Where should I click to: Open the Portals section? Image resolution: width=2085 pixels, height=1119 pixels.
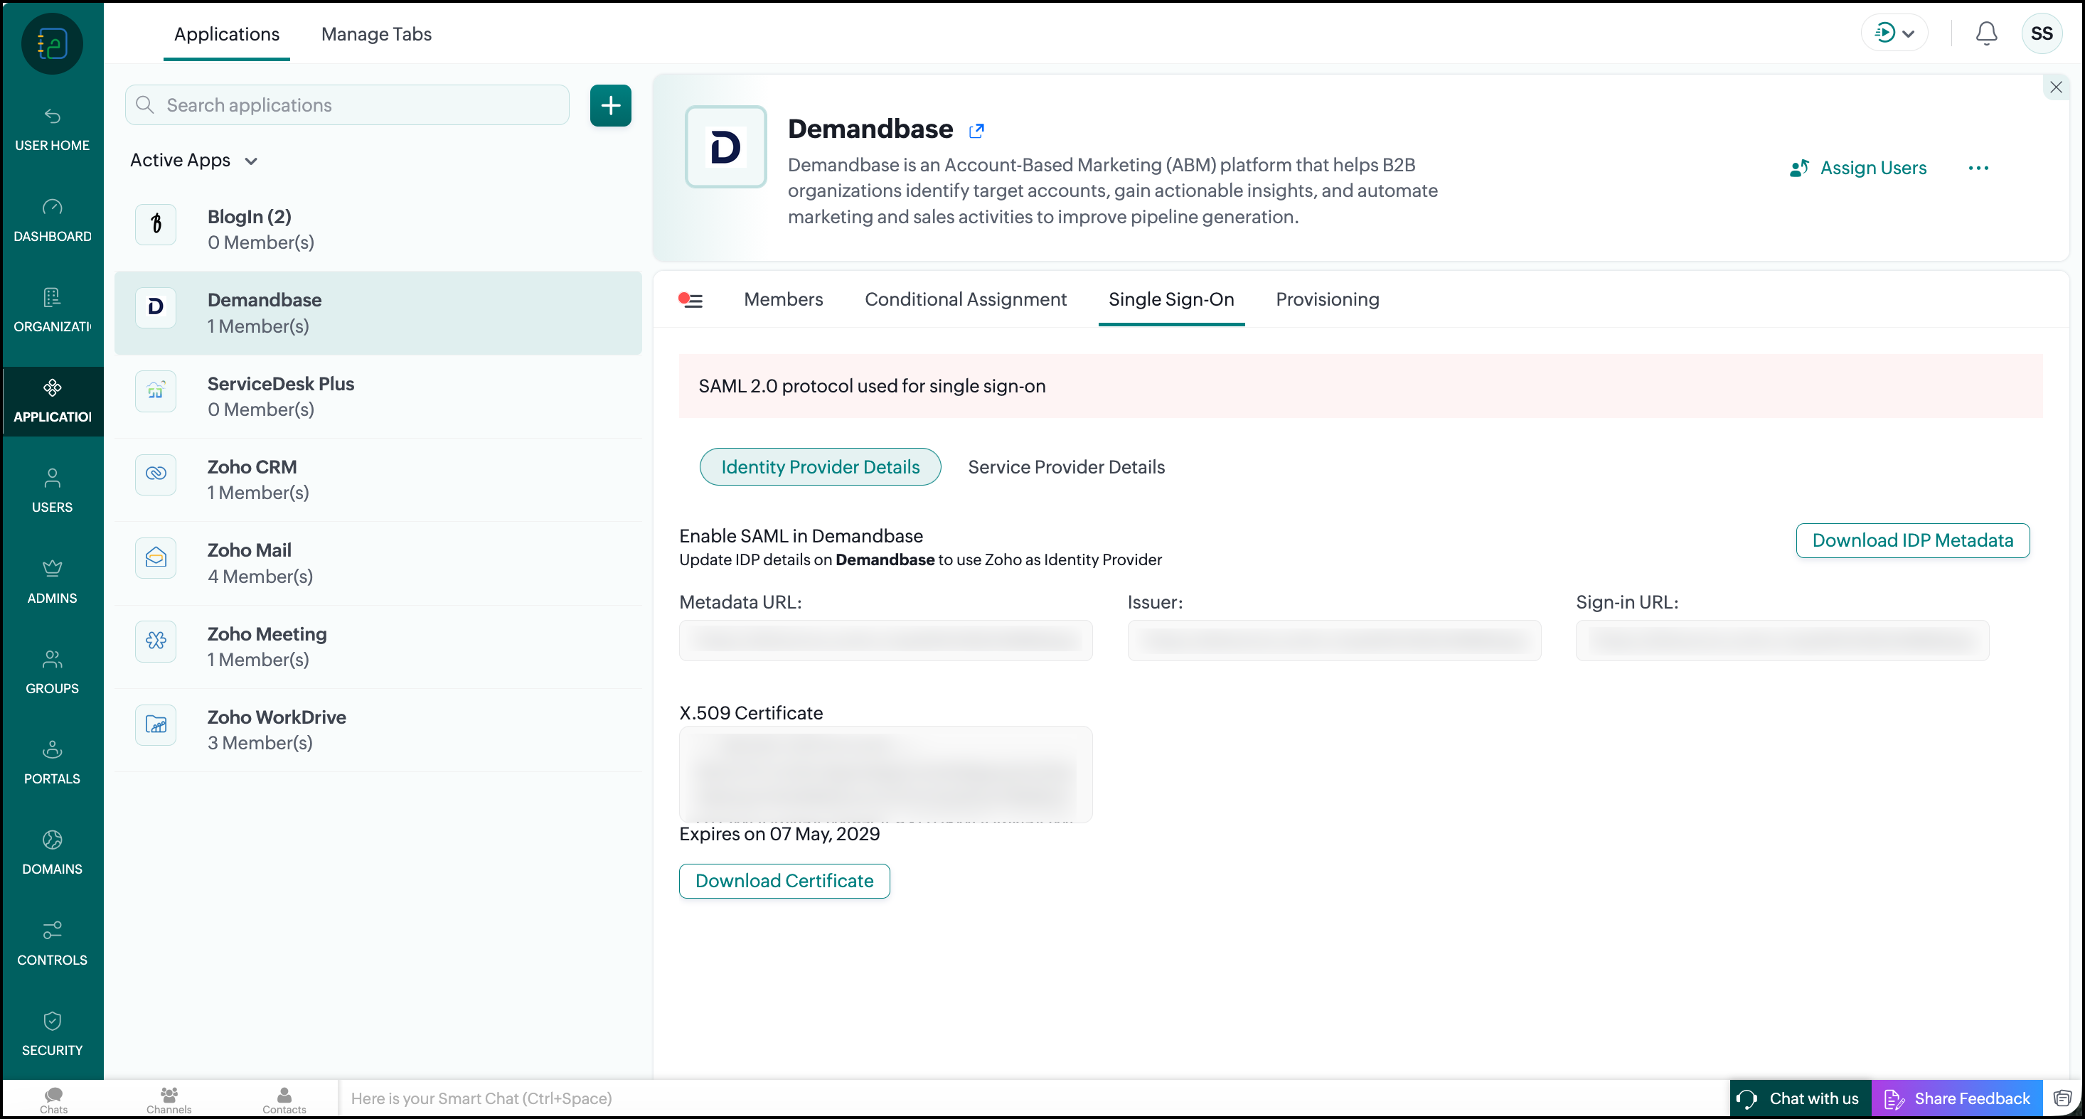coord(52,763)
